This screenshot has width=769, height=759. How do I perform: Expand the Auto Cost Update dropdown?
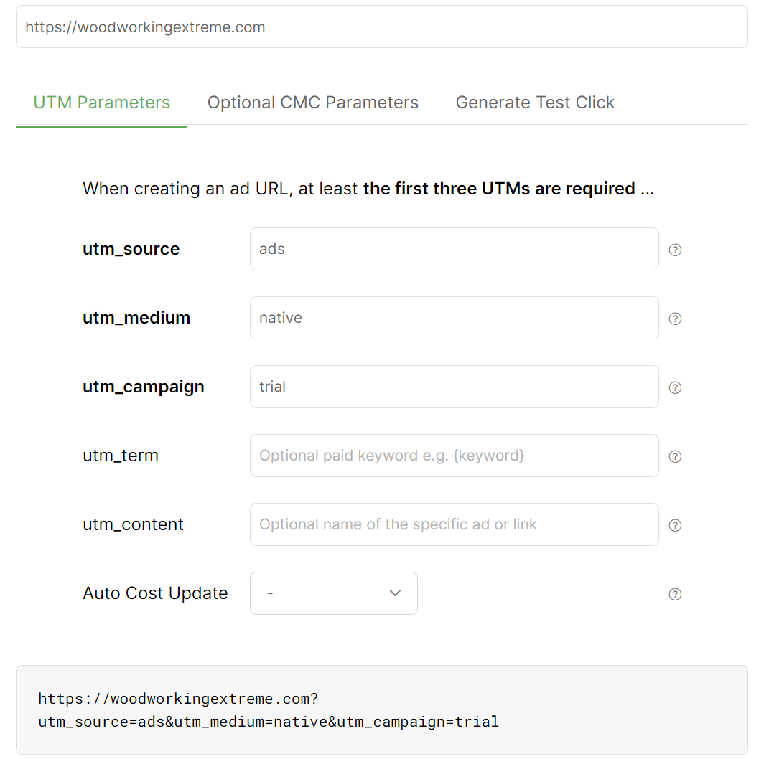click(x=334, y=593)
